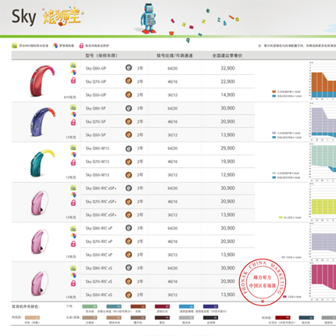This screenshot has width=336, height=336.
Task: Click the silver badge icon next to Sky Q90-UP
Action: coord(129,68)
